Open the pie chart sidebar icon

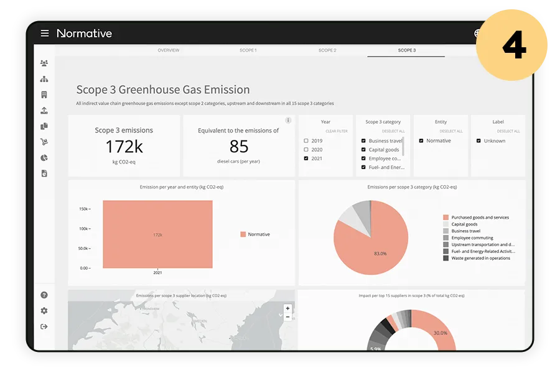44,157
